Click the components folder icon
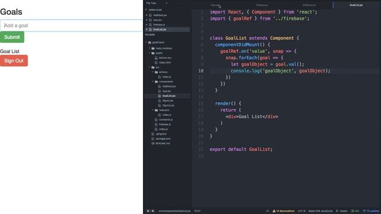The height and width of the screenshot is (214, 381). 156,81
